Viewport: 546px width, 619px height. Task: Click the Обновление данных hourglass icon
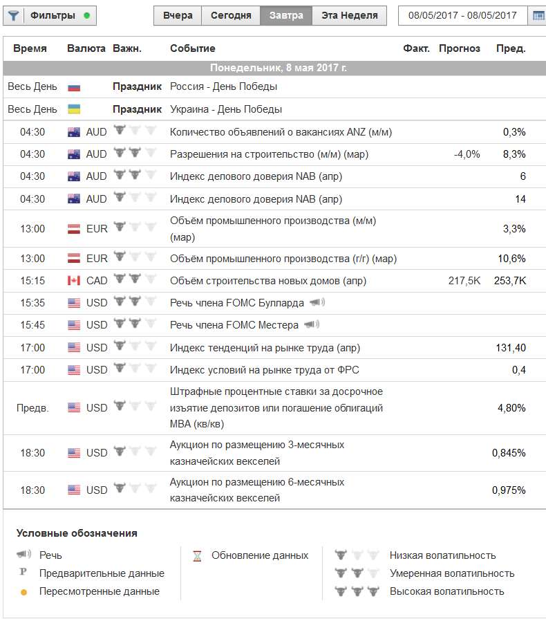pyautogui.click(x=197, y=556)
